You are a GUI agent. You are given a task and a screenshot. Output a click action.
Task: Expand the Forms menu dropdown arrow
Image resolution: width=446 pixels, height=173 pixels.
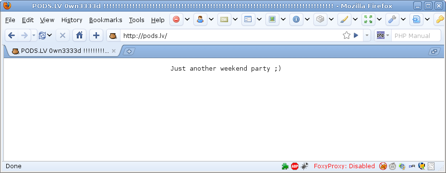click(x=259, y=19)
